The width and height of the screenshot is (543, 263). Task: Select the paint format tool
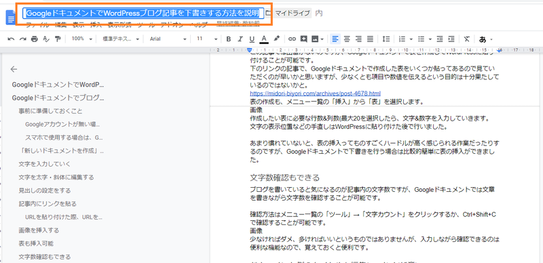[58, 39]
